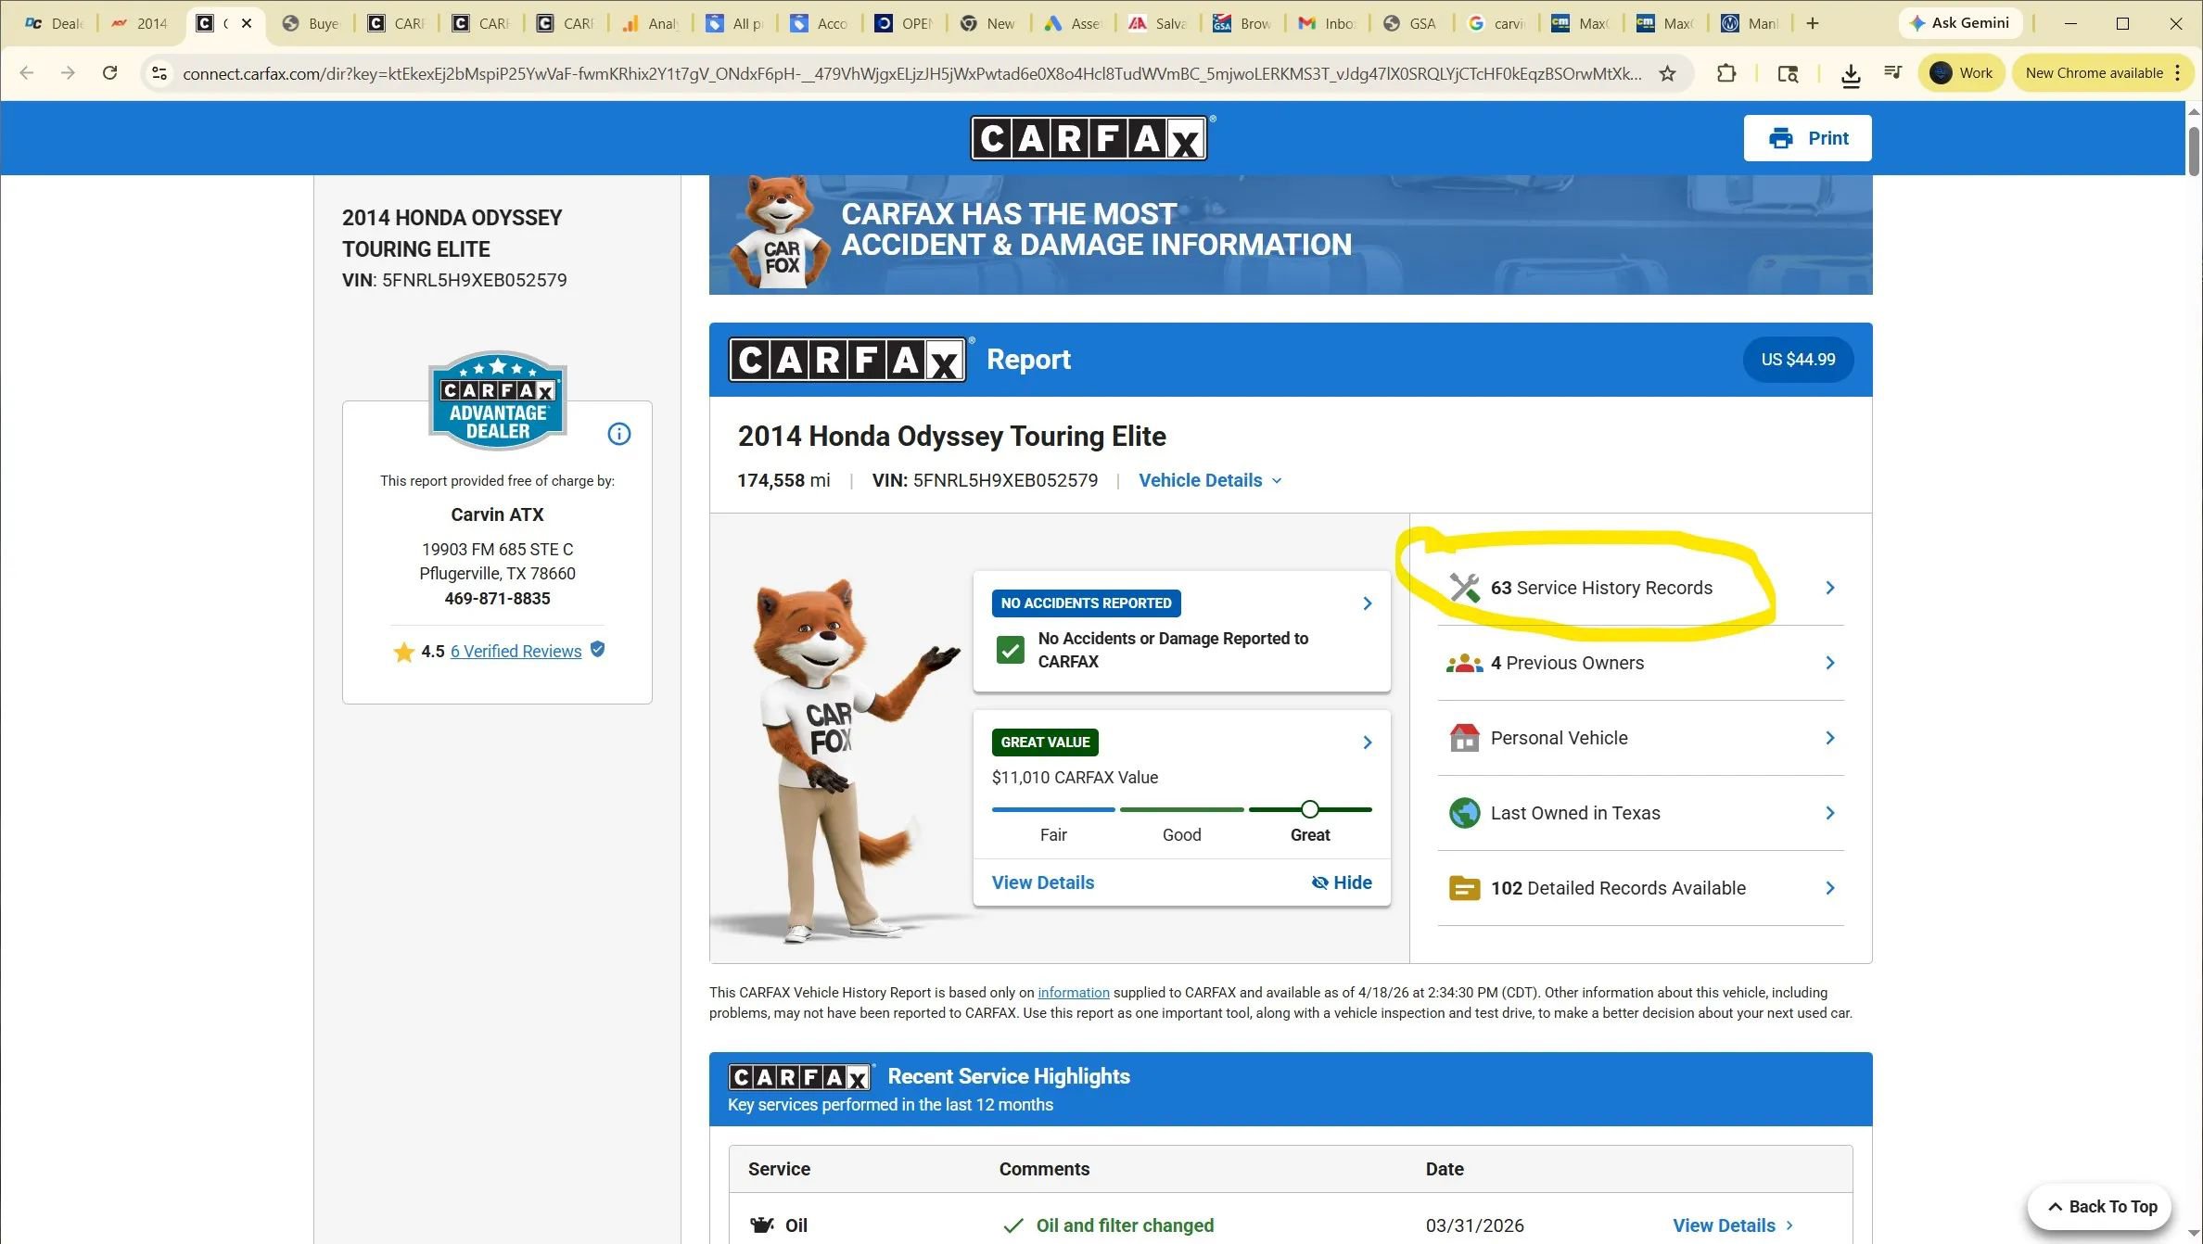Switch to the carvi Google tab
Image resolution: width=2203 pixels, height=1244 pixels.
coord(1496,23)
